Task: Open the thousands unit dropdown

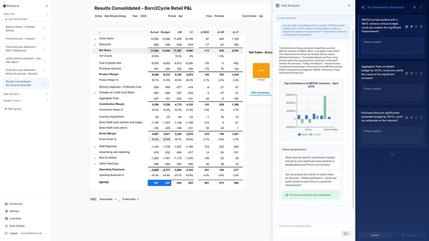Action: point(108,199)
